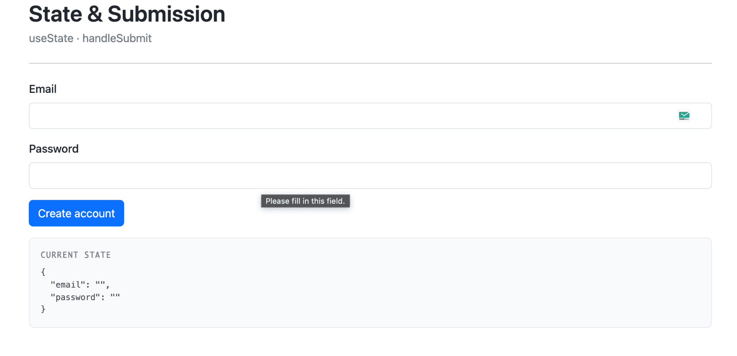Click the Create account button
The width and height of the screenshot is (737, 356).
tap(76, 213)
